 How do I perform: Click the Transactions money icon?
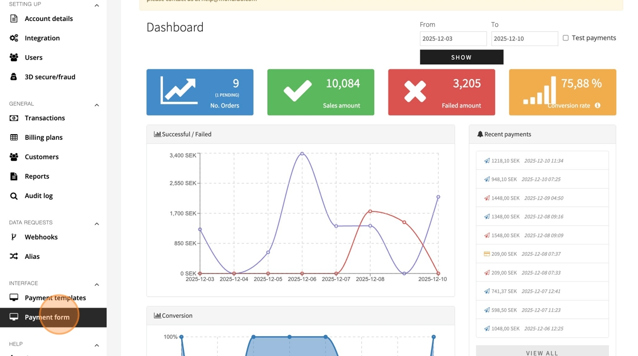pos(14,118)
